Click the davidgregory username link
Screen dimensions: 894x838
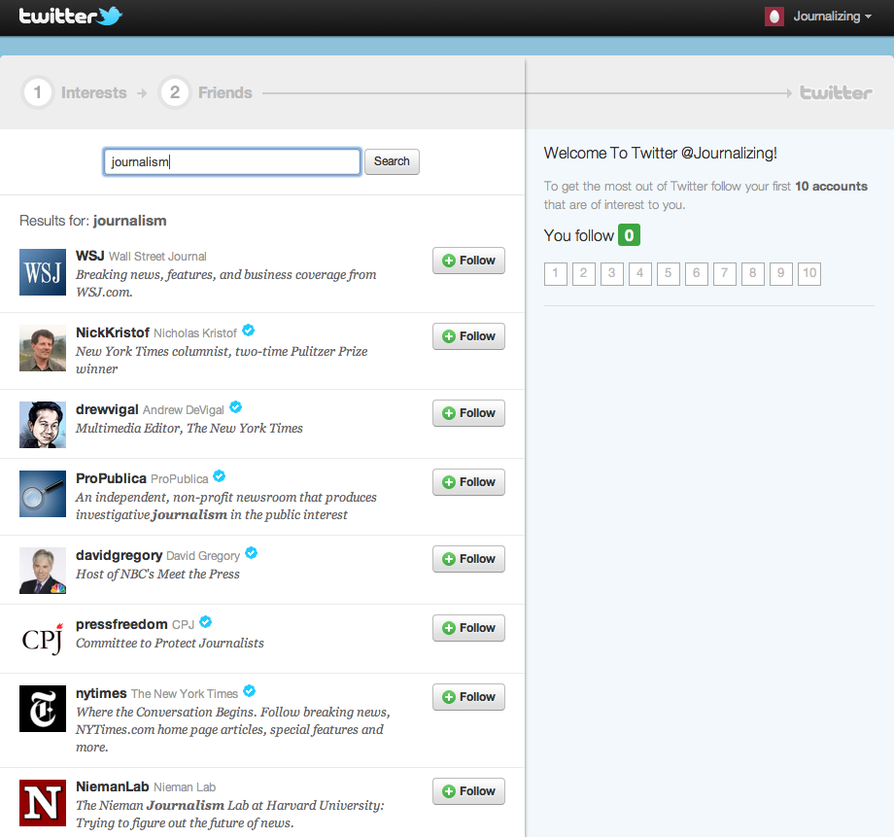pyautogui.click(x=120, y=556)
